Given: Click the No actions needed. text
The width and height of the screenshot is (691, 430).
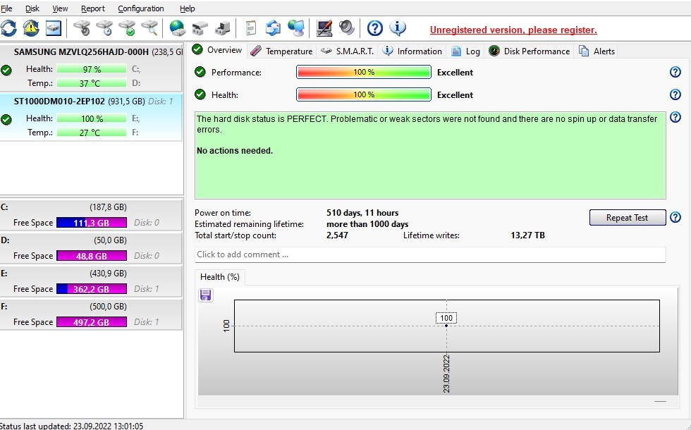Looking at the screenshot, I should click(234, 151).
